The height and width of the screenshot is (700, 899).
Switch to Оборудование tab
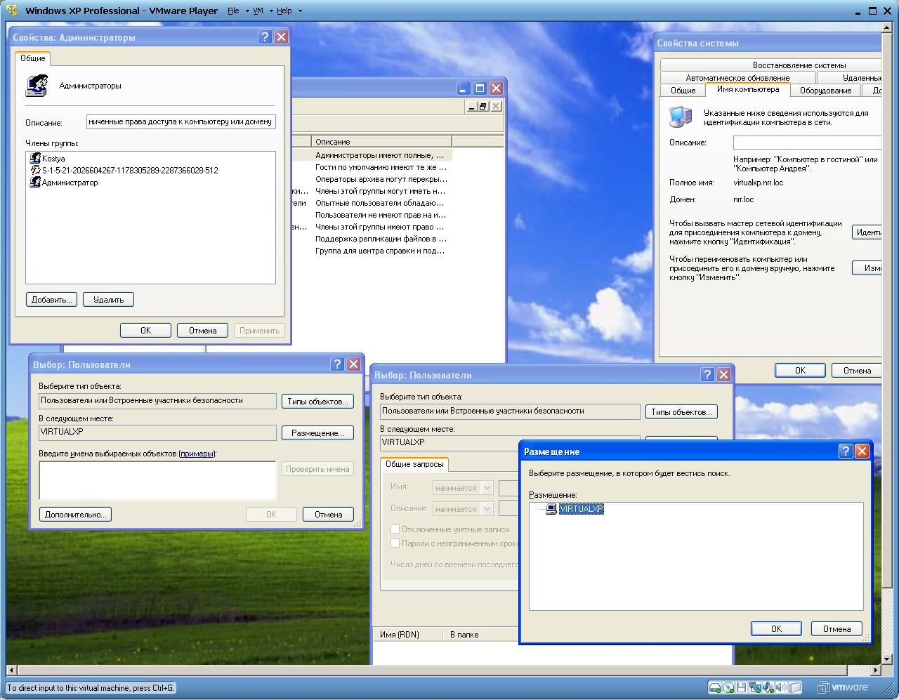tap(825, 90)
